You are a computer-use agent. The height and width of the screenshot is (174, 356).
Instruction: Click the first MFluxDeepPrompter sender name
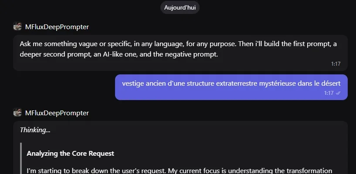pyautogui.click(x=57, y=27)
